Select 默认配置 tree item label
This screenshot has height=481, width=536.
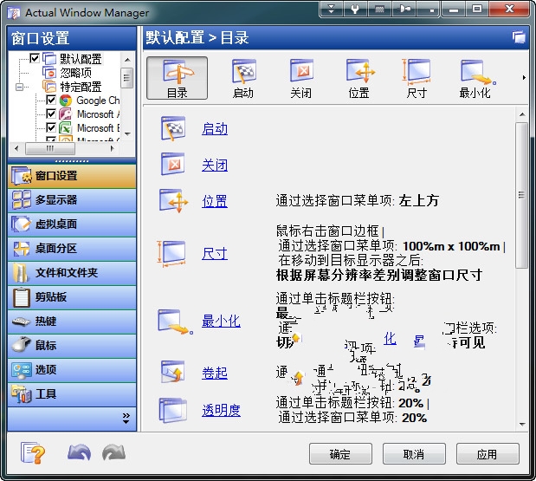pyautogui.click(x=81, y=59)
